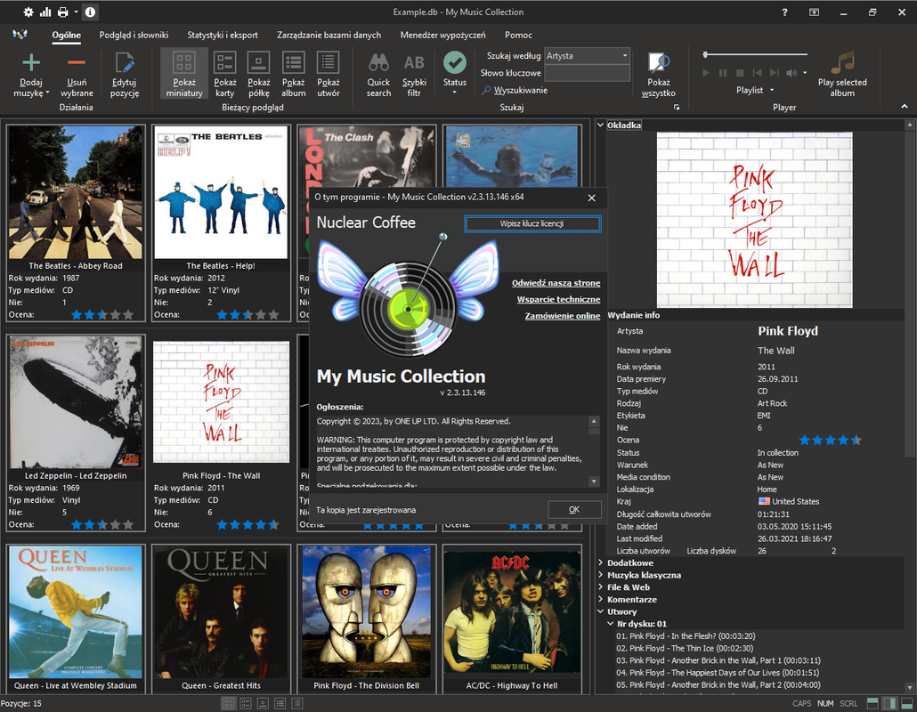Viewport: 917px width, 712px height.
Task: Open Zarządzanie bazami danych tab
Action: click(x=329, y=35)
